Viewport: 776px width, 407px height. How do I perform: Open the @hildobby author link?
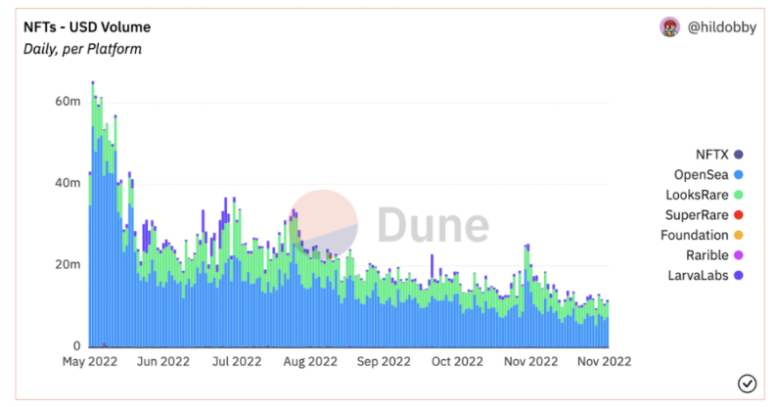721,27
